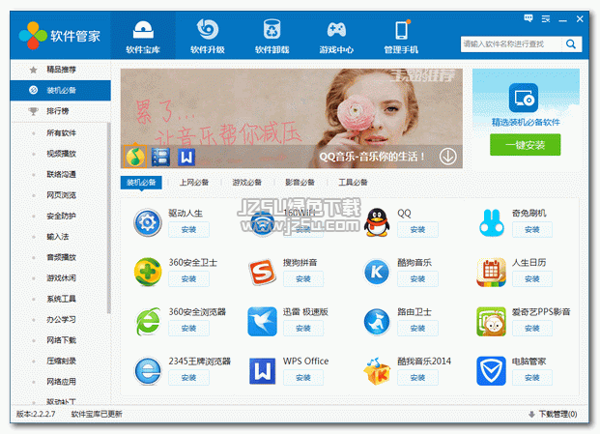Switch to the 装机必备 tab

(141, 182)
